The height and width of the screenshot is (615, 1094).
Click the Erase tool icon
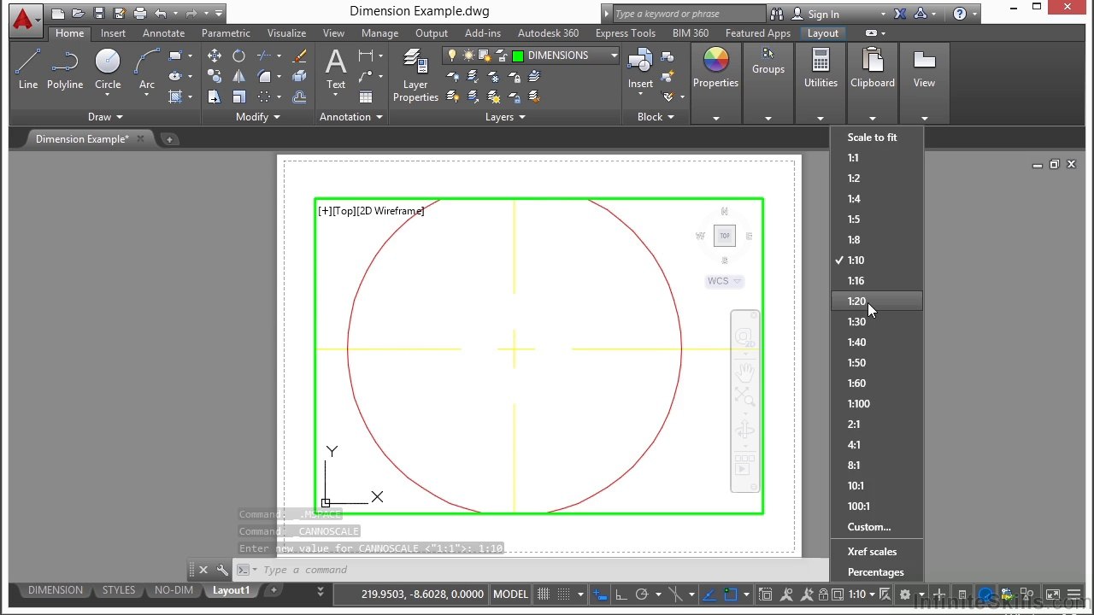(x=299, y=56)
